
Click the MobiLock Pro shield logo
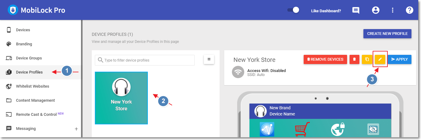click(x=13, y=10)
